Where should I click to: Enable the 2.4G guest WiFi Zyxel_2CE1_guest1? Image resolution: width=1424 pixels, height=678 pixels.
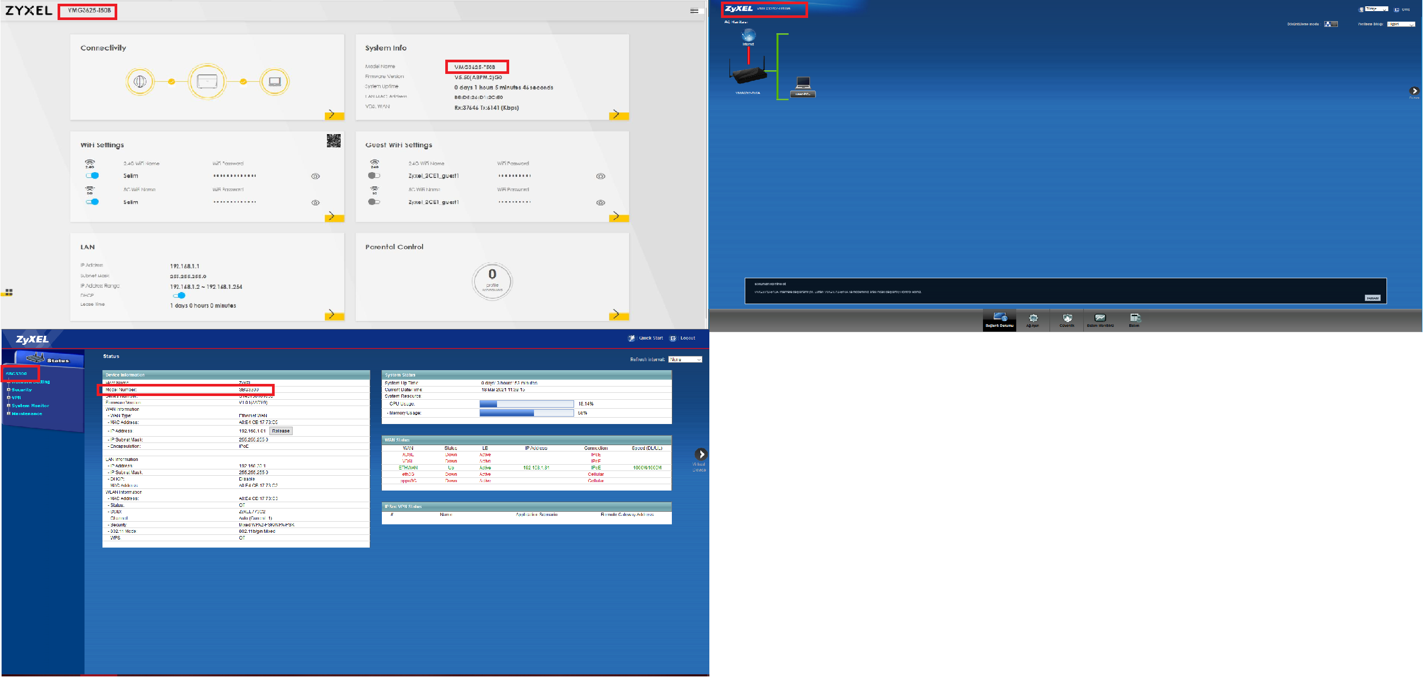374,176
